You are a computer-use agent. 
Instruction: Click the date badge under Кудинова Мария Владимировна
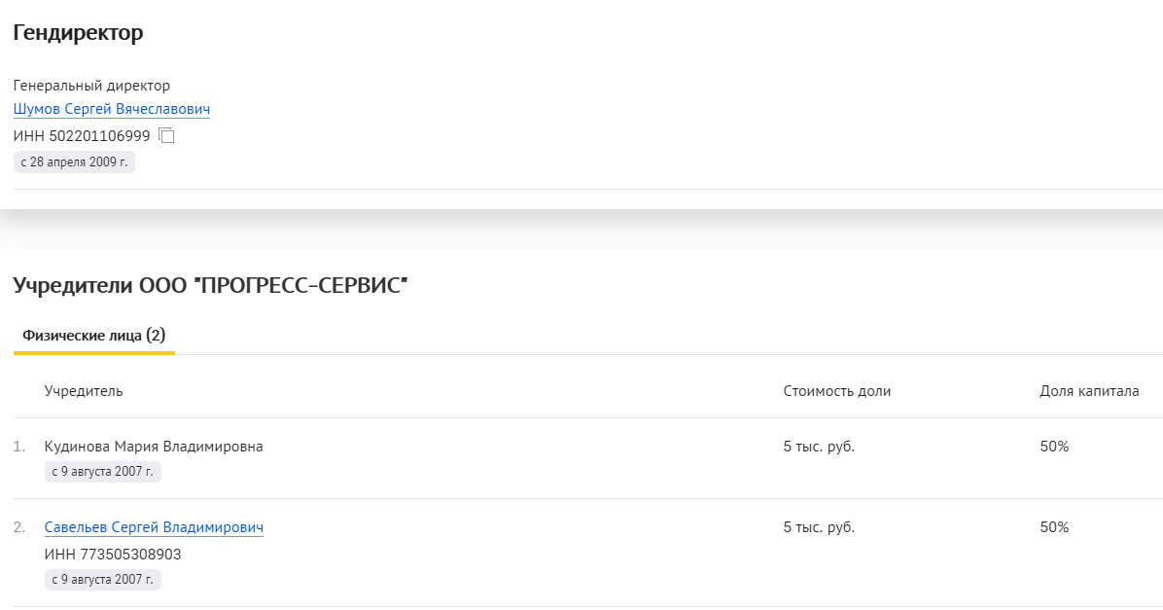(x=102, y=472)
